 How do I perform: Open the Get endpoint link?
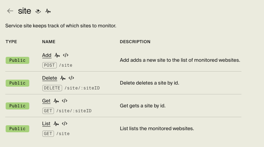point(46,101)
